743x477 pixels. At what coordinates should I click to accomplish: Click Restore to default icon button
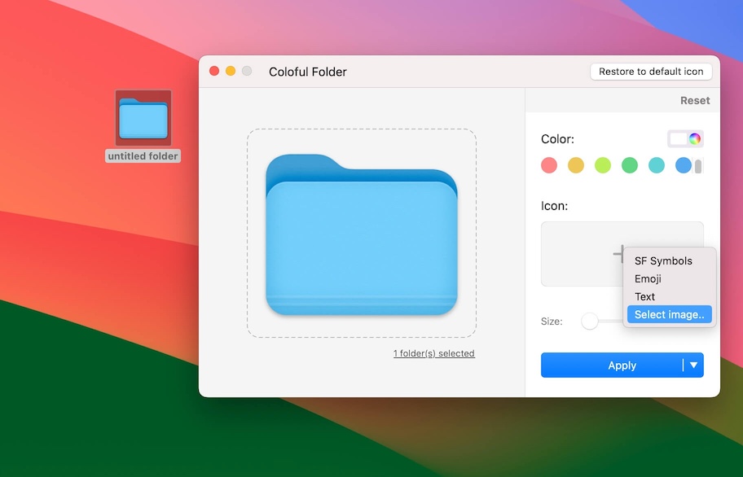(x=651, y=72)
